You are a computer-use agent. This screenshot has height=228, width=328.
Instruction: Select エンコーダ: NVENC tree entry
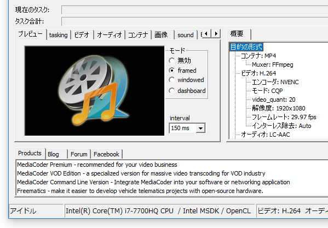click(x=275, y=82)
